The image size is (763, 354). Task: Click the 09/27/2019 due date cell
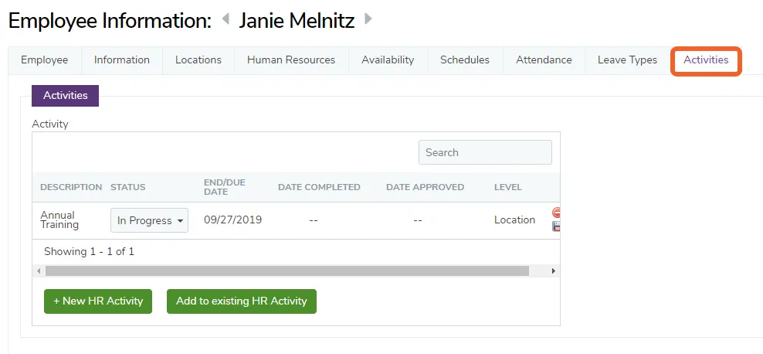click(x=232, y=220)
